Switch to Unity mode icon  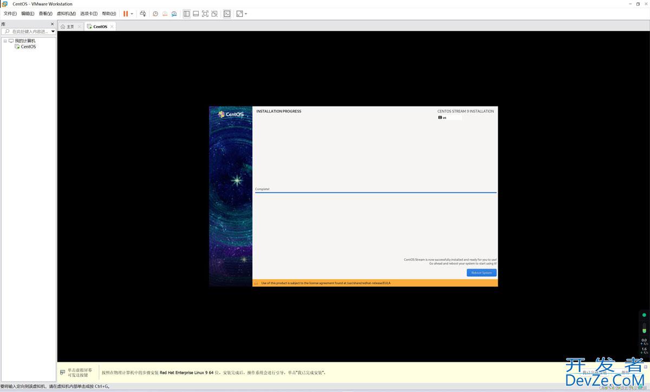[x=214, y=14]
